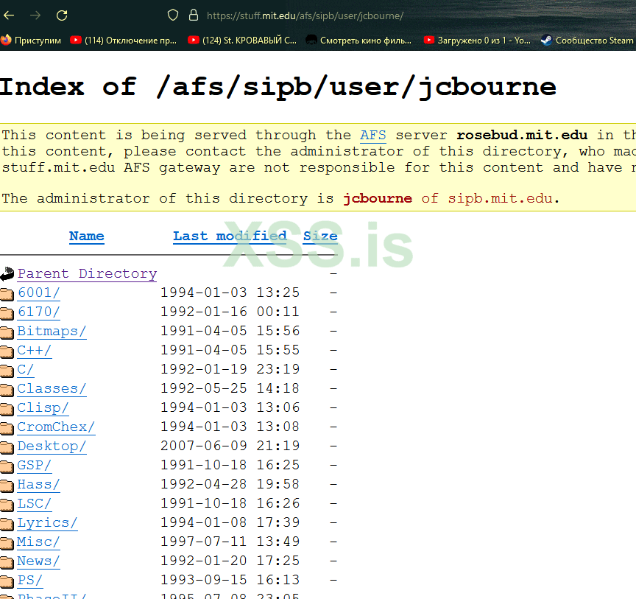Open the C++/ directory
This screenshot has height=599, width=636.
pyautogui.click(x=34, y=351)
